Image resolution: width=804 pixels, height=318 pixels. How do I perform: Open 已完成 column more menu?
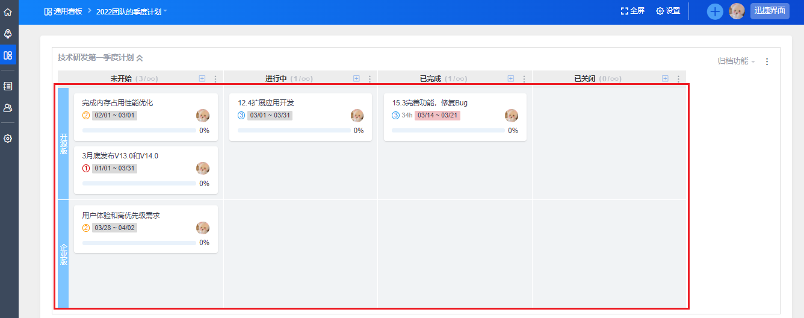pyautogui.click(x=524, y=79)
